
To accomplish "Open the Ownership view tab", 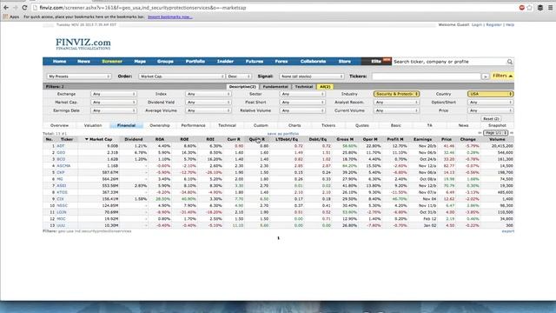I will point(160,125).
